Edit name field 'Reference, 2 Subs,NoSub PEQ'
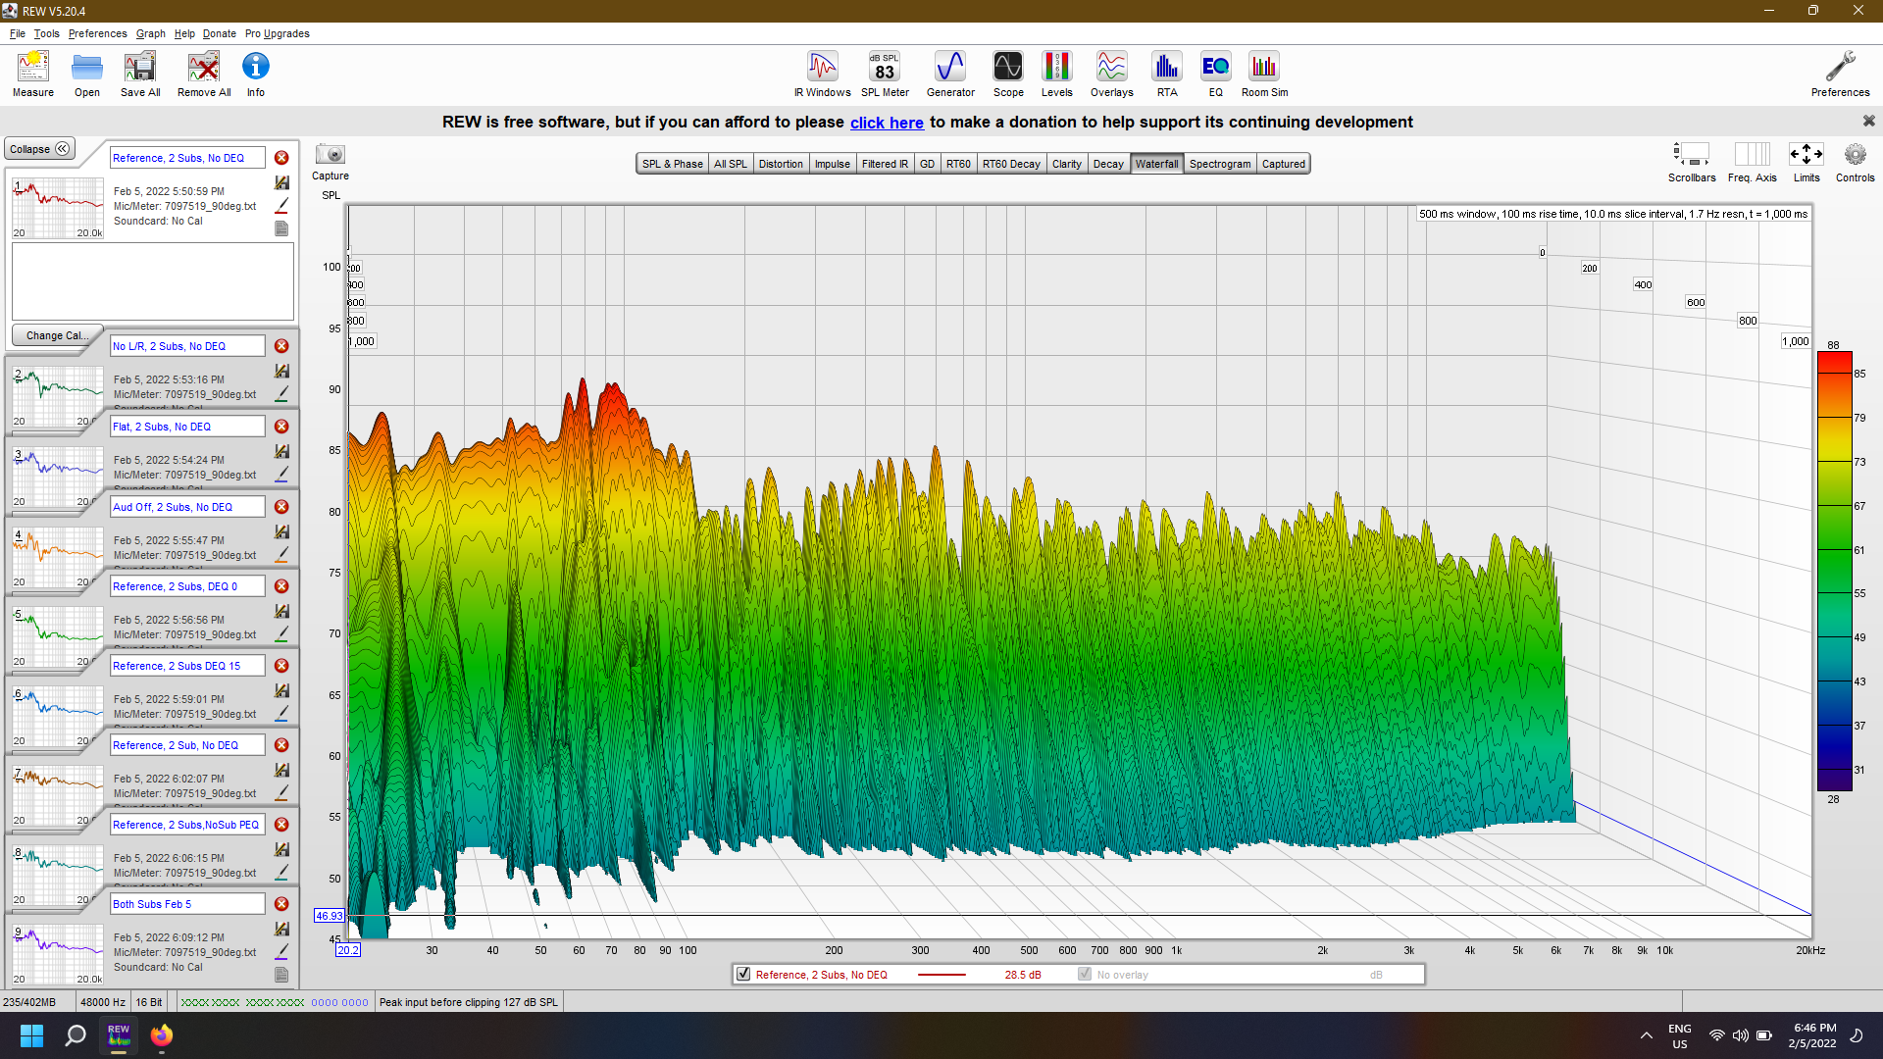This screenshot has width=1883, height=1059. point(187,825)
